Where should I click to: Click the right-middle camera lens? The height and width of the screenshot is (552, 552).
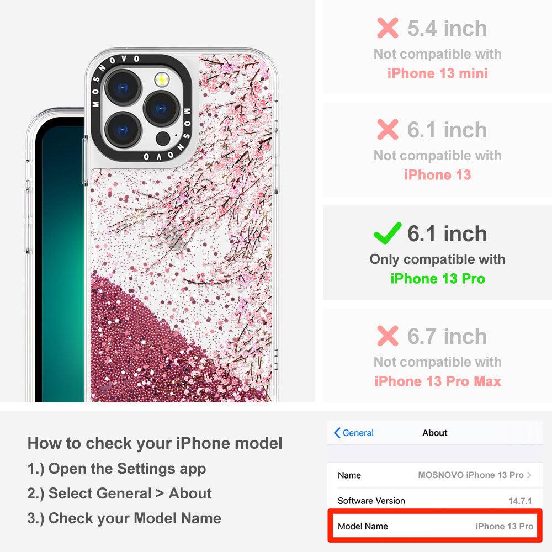(161, 108)
